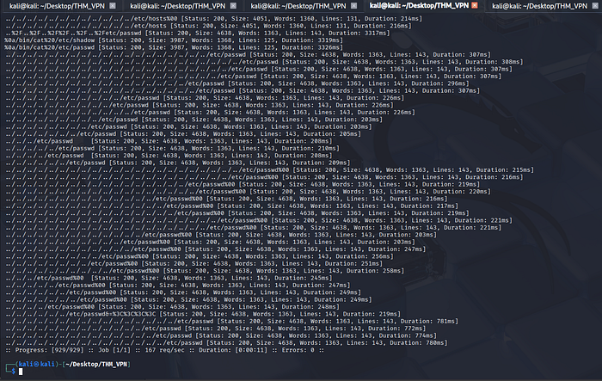Screen dimensions: 602x381
Task: Click the 'Duration: 258ms' value
Action: click(x=373, y=271)
